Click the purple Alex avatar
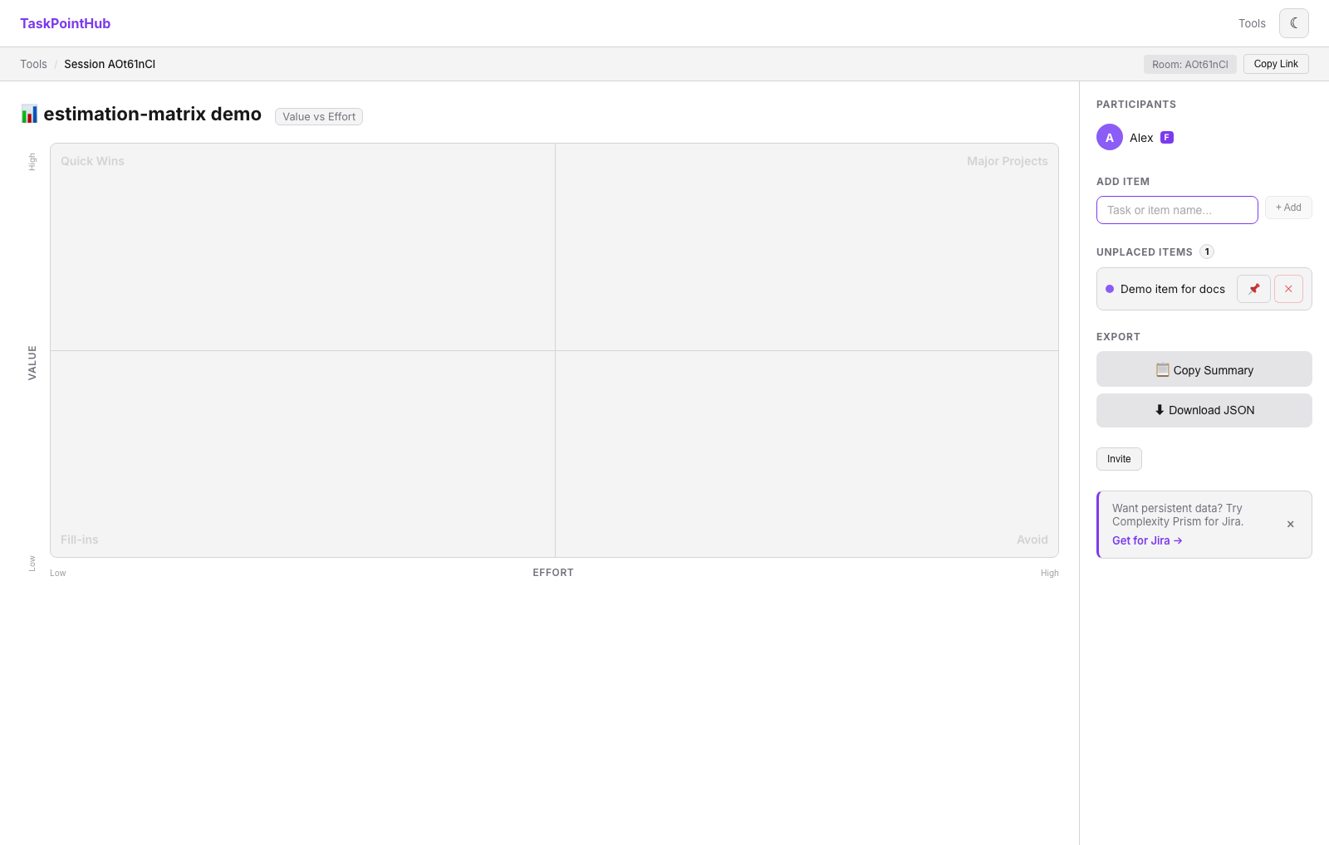The image size is (1329, 845). pos(1110,137)
